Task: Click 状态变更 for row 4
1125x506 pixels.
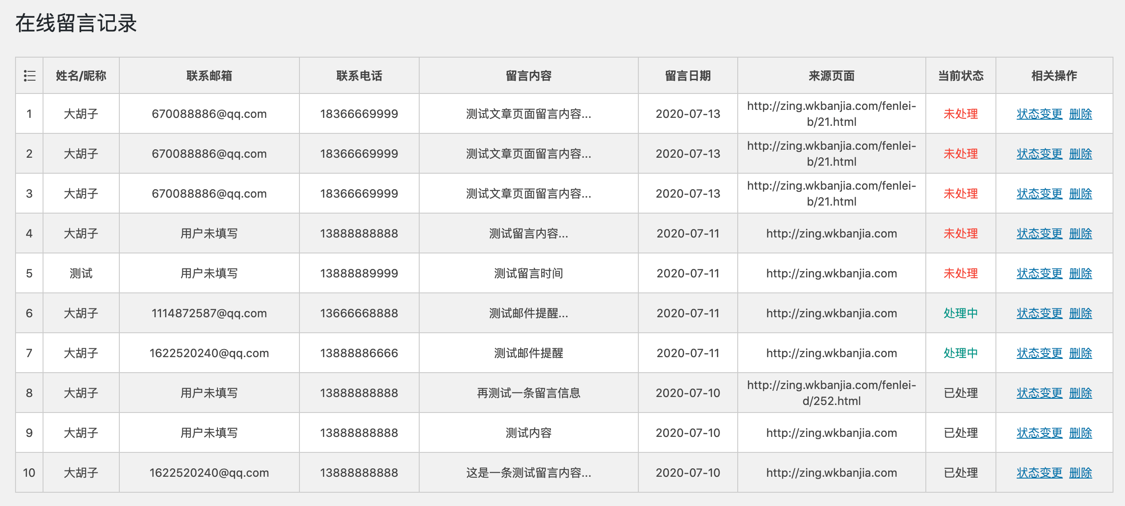Action: point(1039,234)
